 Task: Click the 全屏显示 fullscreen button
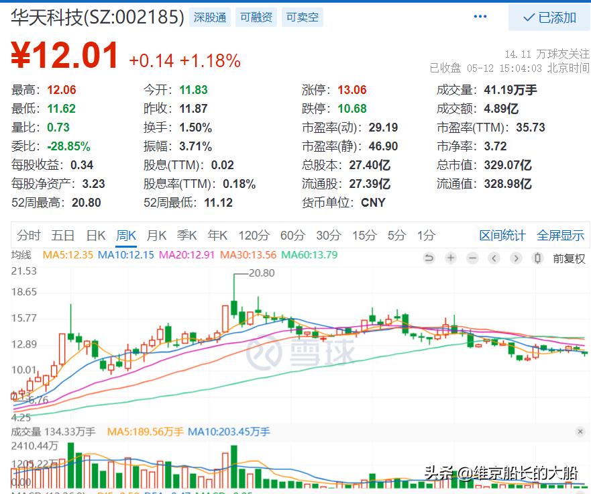(x=560, y=236)
